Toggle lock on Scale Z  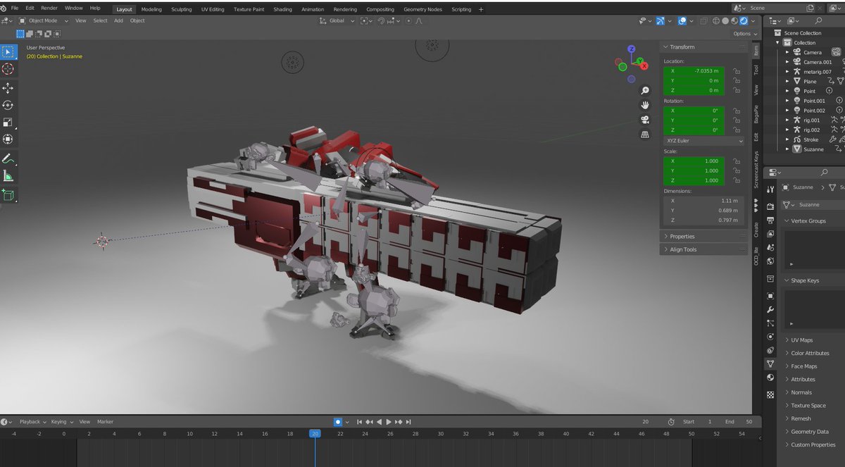(x=736, y=180)
